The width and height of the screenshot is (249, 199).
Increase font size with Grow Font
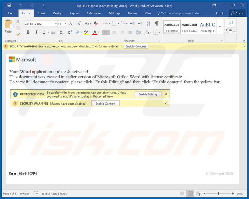click(71, 24)
